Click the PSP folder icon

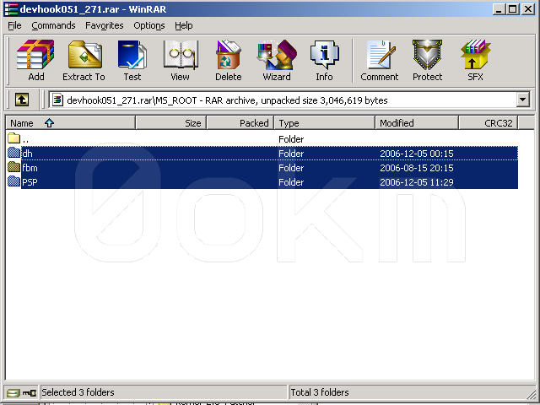pyautogui.click(x=13, y=181)
